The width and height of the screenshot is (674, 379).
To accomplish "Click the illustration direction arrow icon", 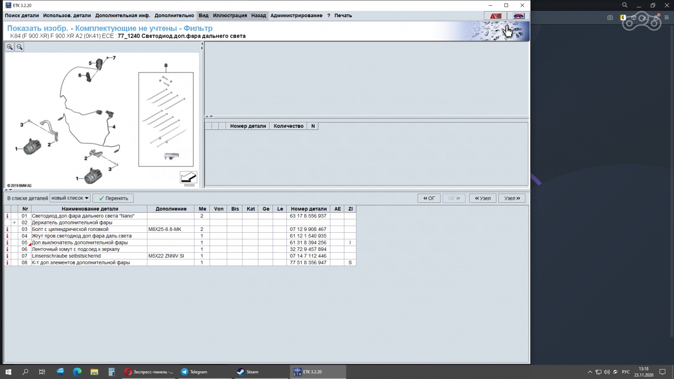I will 188,177.
